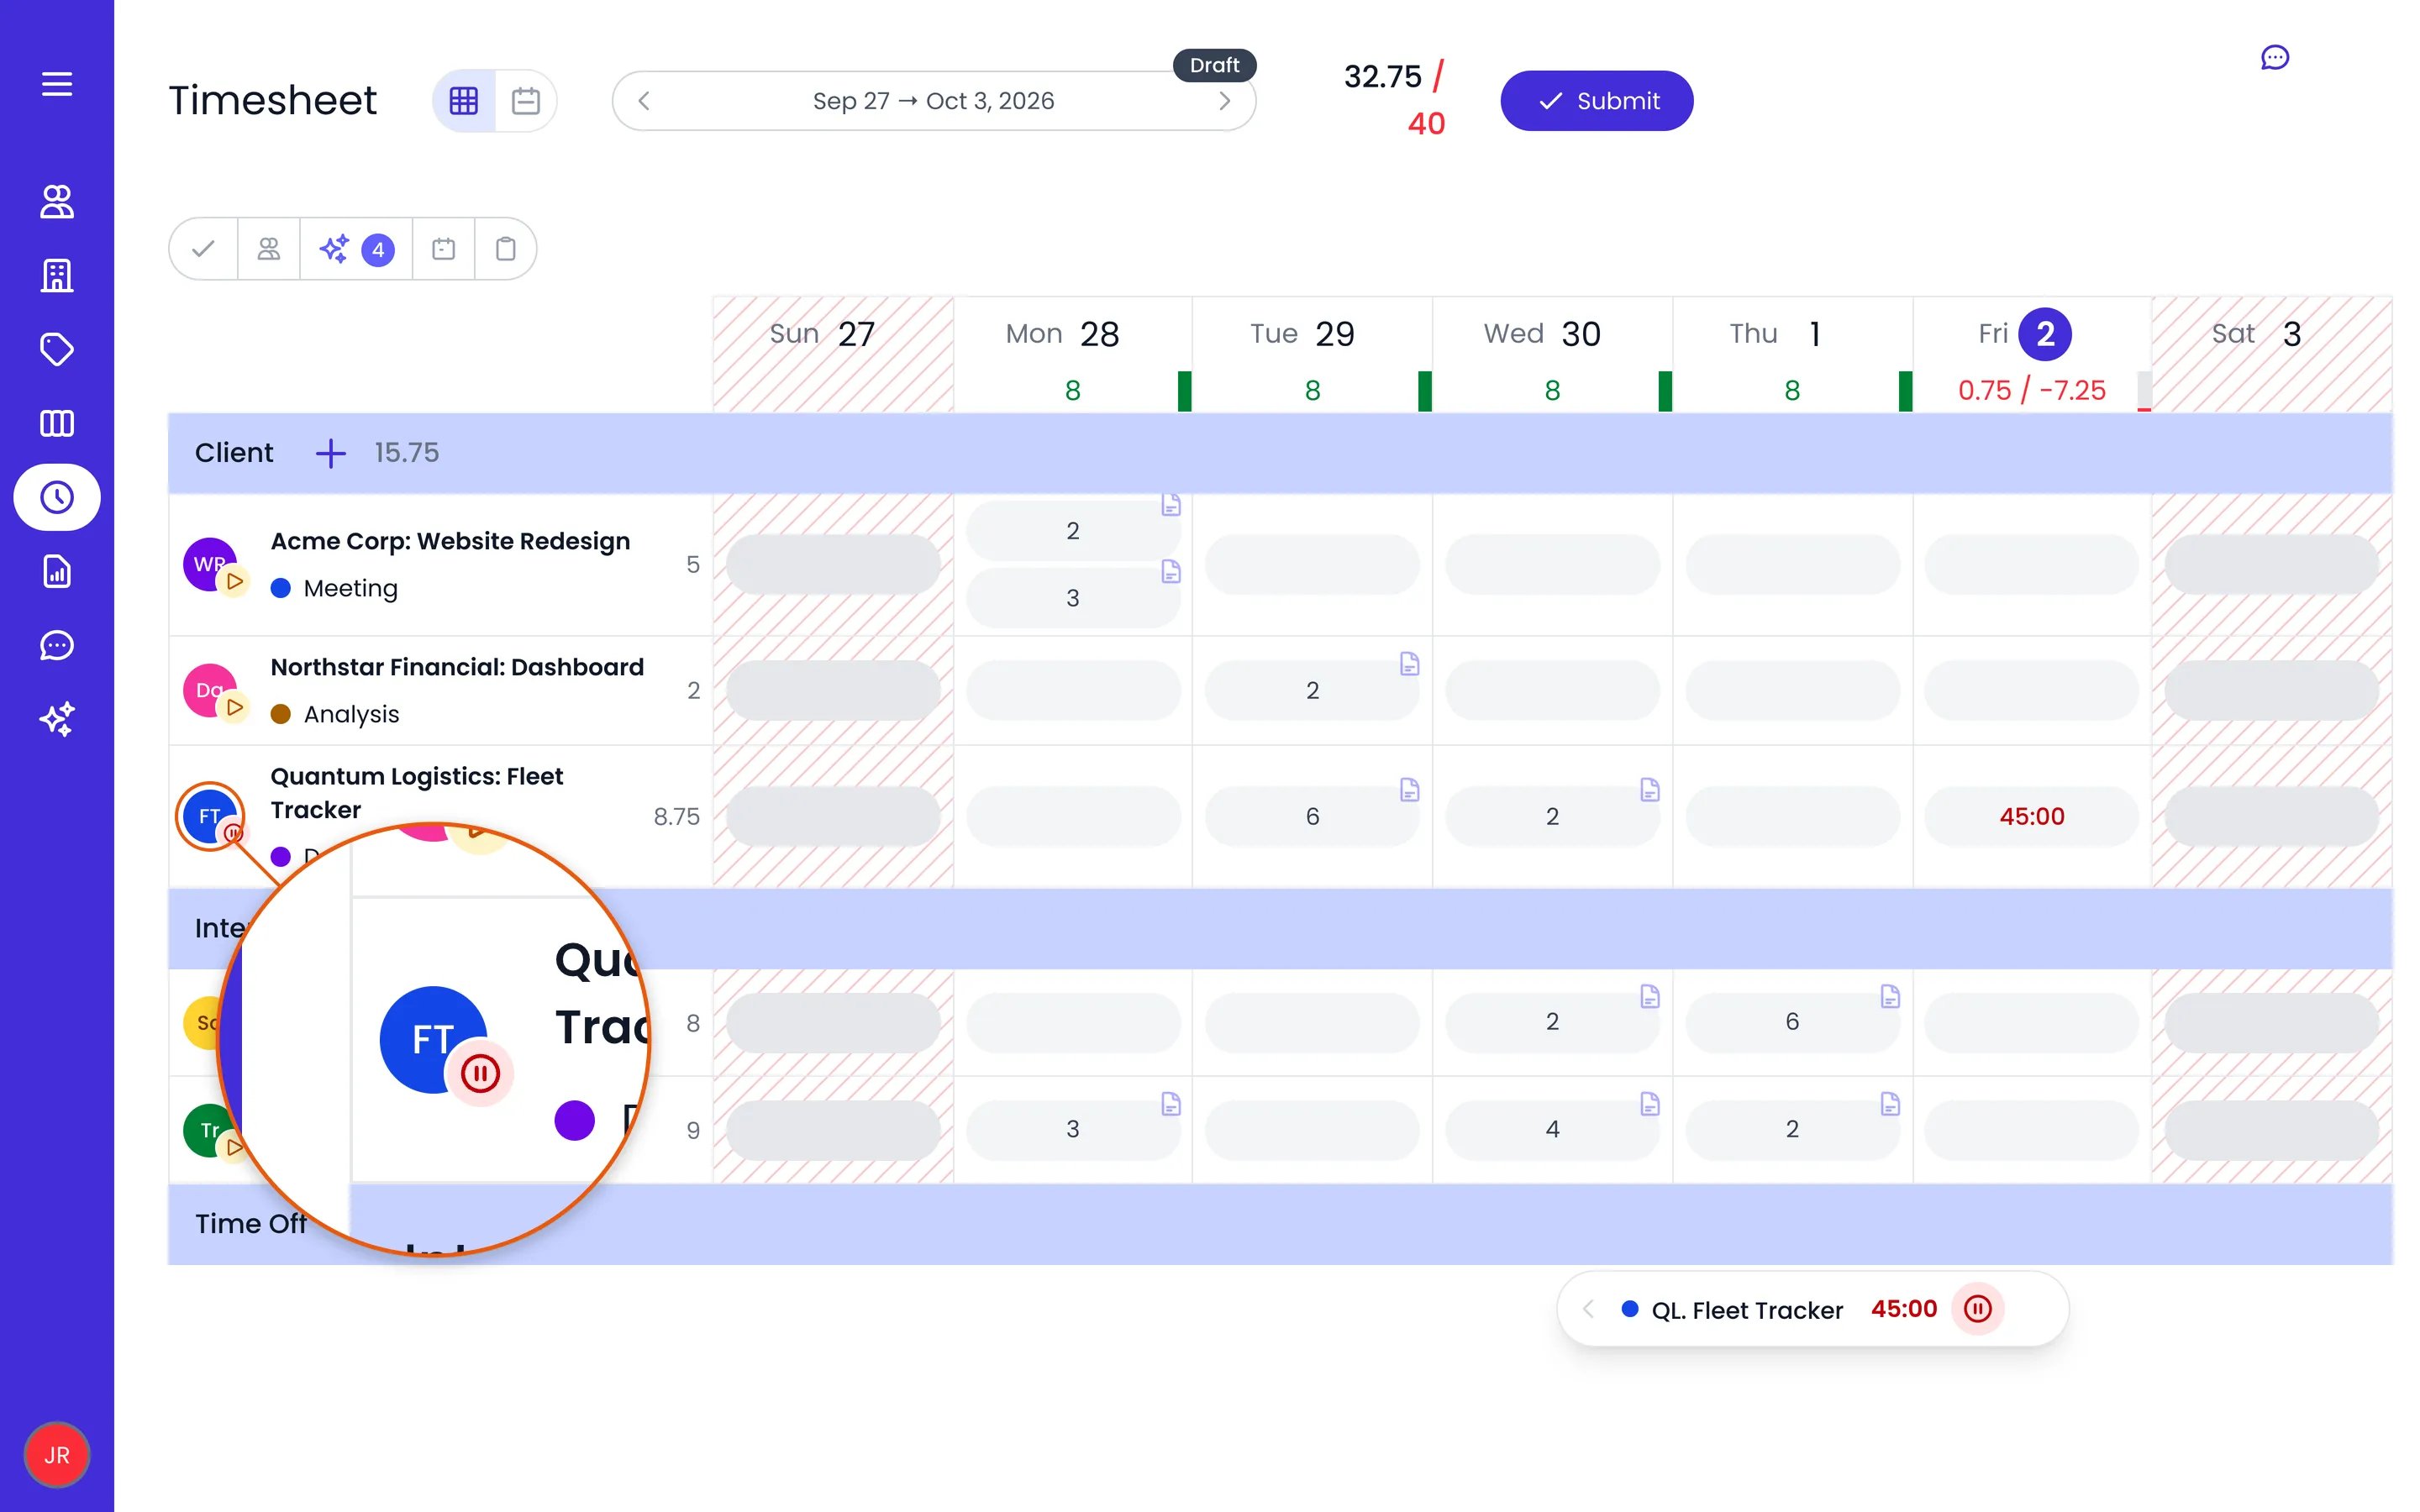
Task: Open the people section in sidebar
Action: click(57, 201)
